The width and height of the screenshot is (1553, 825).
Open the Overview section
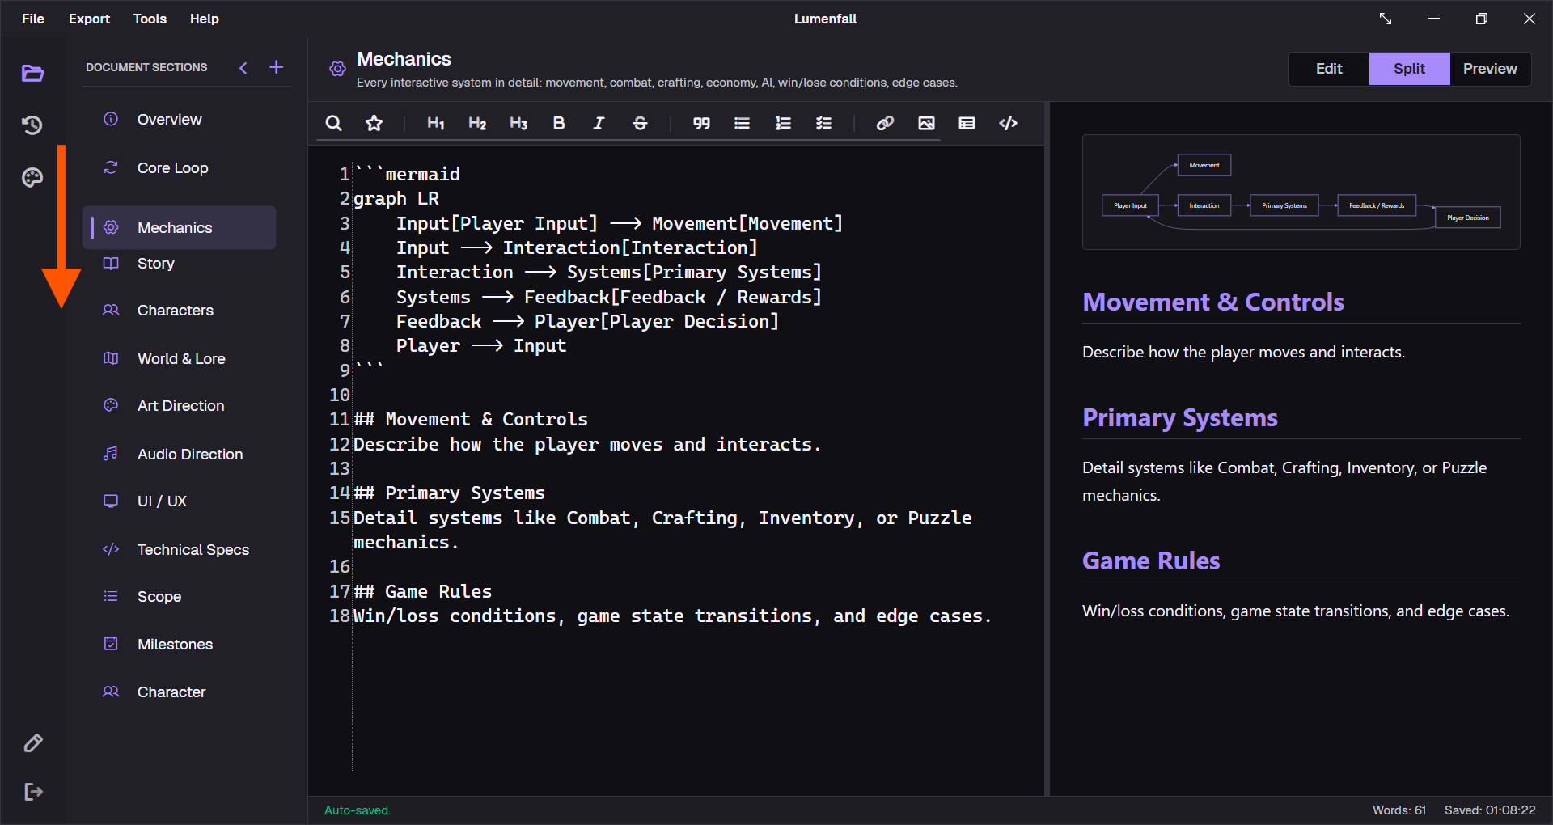(x=180, y=120)
